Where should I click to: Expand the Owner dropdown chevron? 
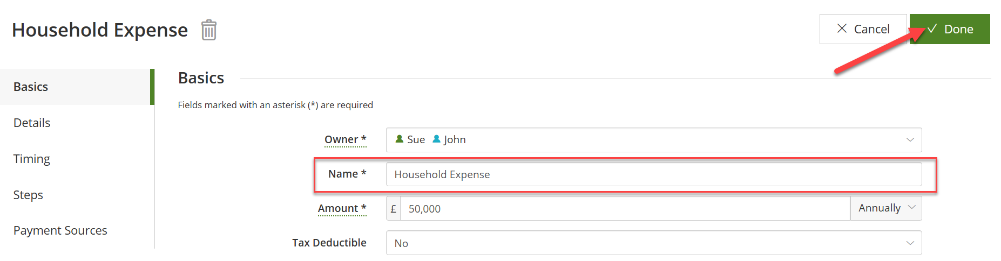click(x=910, y=140)
